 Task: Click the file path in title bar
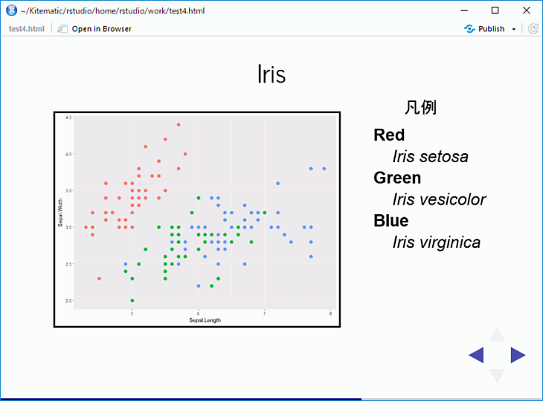113,10
